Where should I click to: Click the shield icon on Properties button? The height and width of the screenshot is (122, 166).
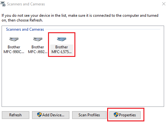pyautogui.click(x=116, y=115)
